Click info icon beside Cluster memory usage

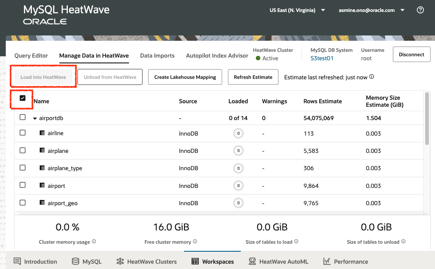[x=94, y=242]
